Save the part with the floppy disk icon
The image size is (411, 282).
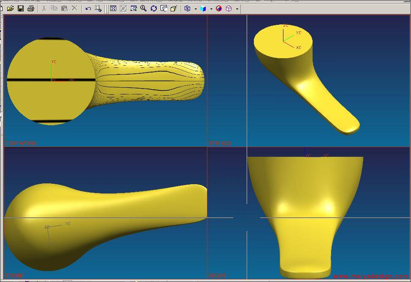click(x=21, y=8)
